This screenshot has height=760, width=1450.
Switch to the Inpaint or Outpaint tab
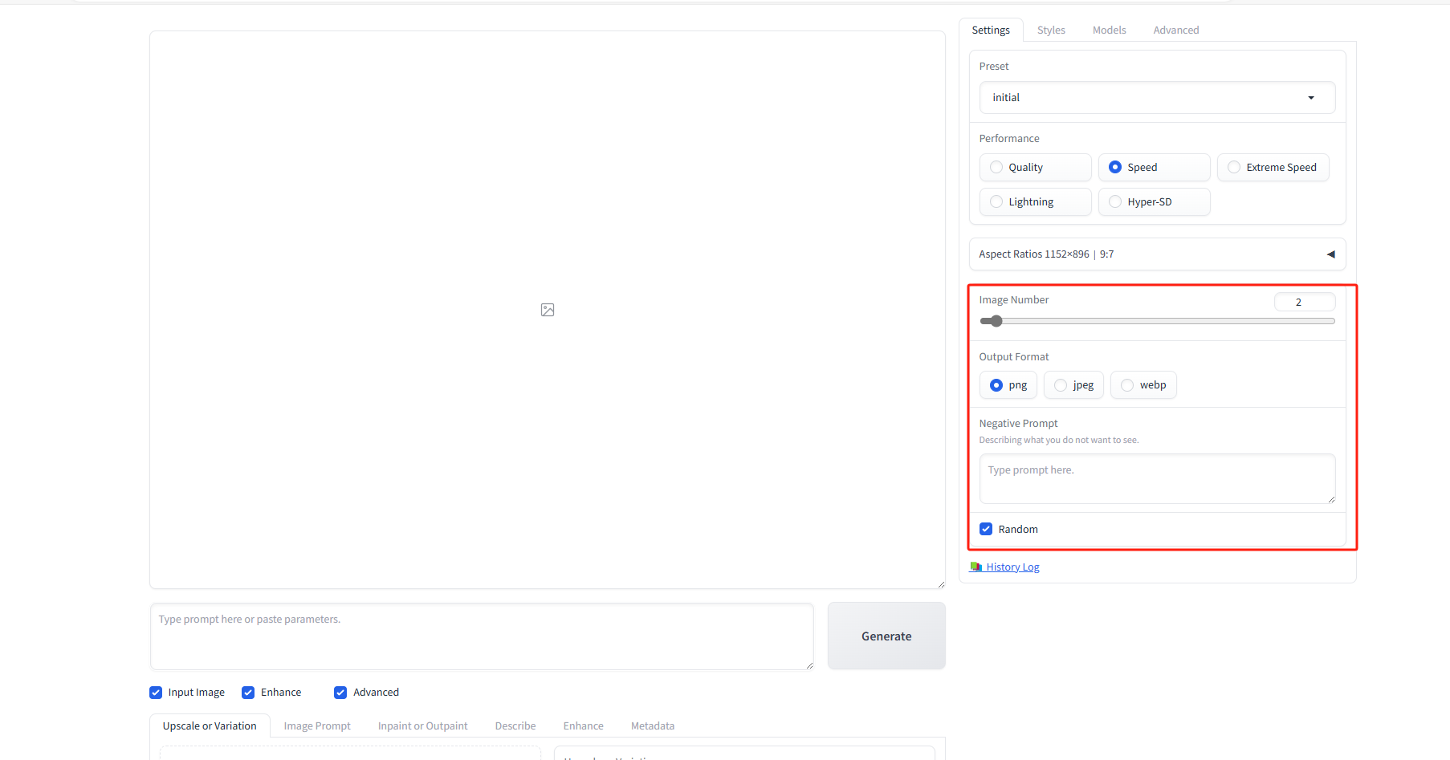tap(422, 726)
